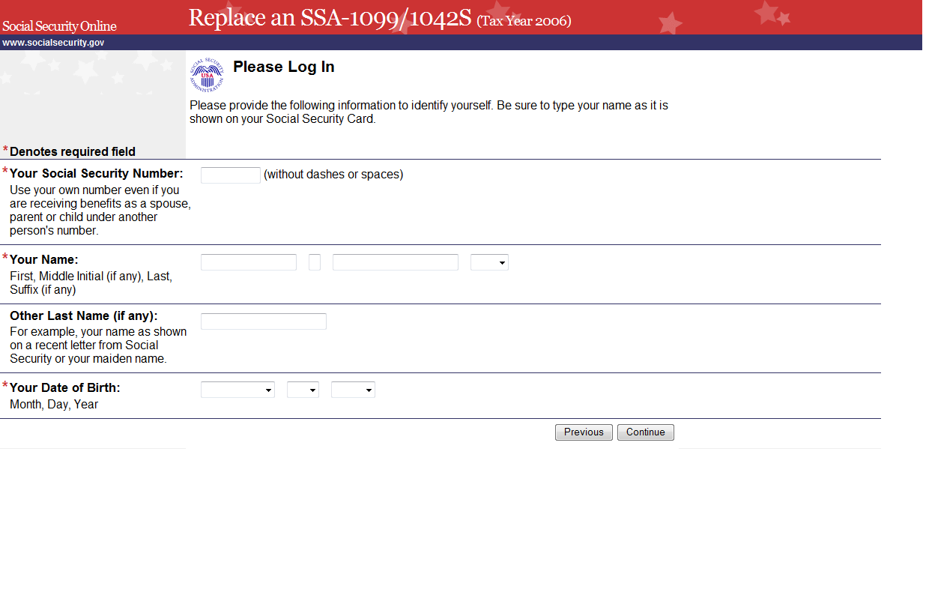Click the 'Please Log In' heading

pyautogui.click(x=284, y=67)
